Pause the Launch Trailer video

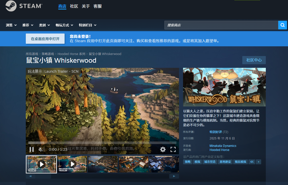(x=31, y=149)
